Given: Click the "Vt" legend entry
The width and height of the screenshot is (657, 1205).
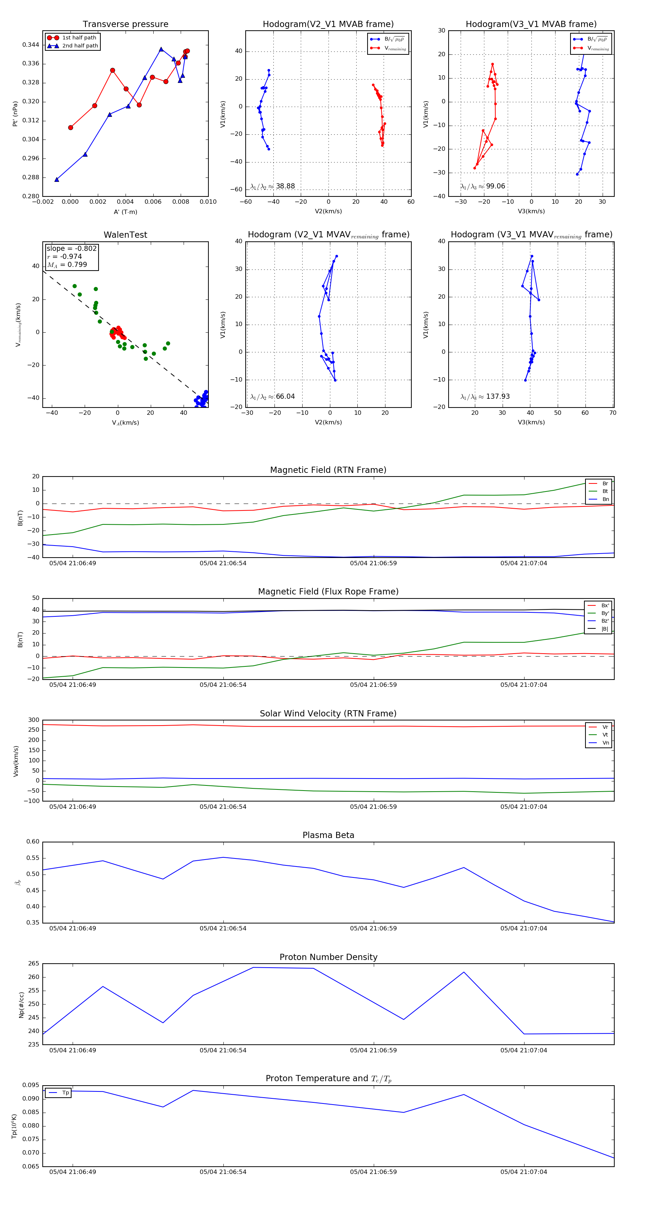Looking at the screenshot, I should (599, 735).
